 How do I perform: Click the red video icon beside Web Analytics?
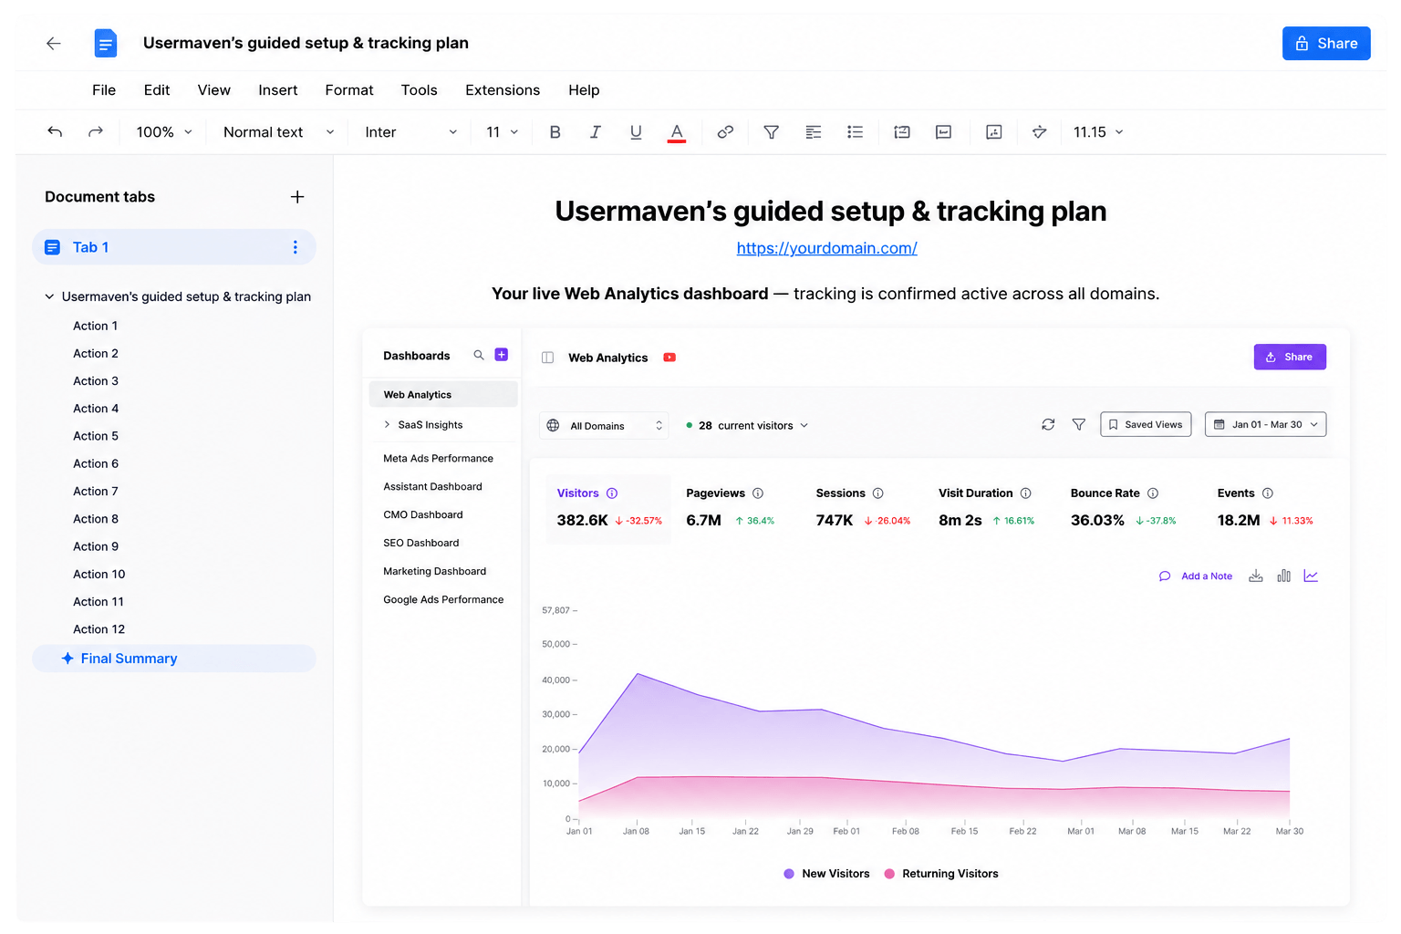[x=669, y=358]
